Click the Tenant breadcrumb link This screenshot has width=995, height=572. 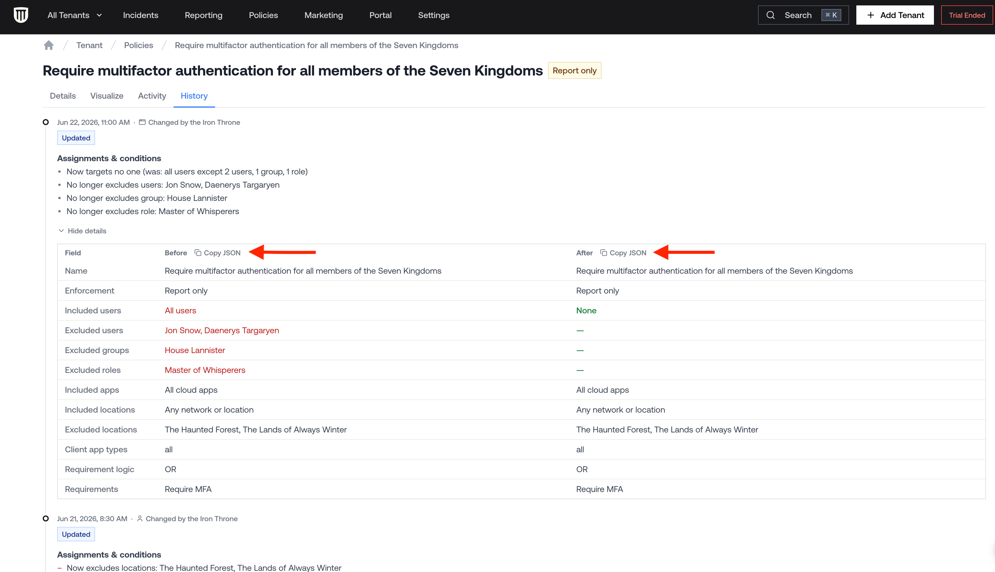pos(89,45)
